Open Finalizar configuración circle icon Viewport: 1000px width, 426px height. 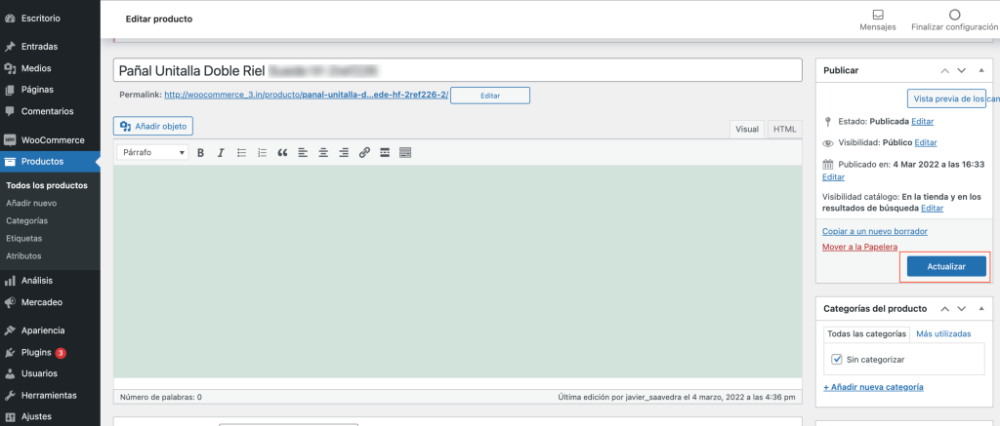(954, 14)
